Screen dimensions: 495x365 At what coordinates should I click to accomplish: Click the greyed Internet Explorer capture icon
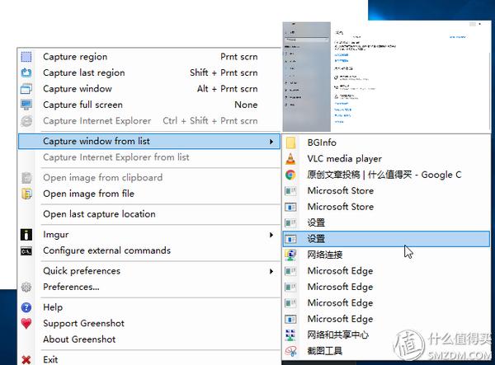pyautogui.click(x=26, y=121)
